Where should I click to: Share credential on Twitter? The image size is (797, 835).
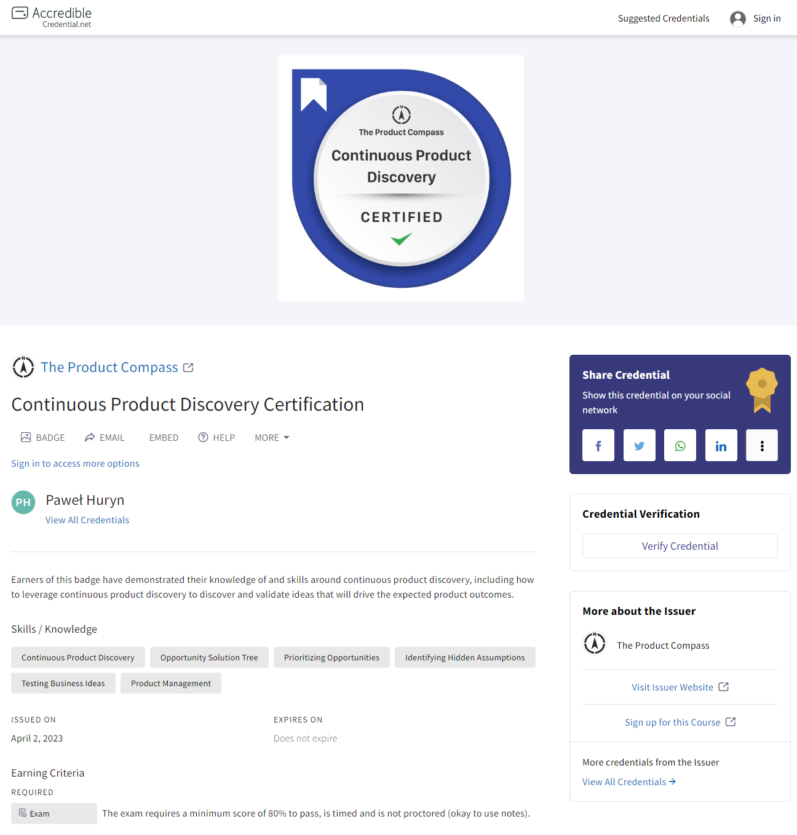[x=639, y=445]
